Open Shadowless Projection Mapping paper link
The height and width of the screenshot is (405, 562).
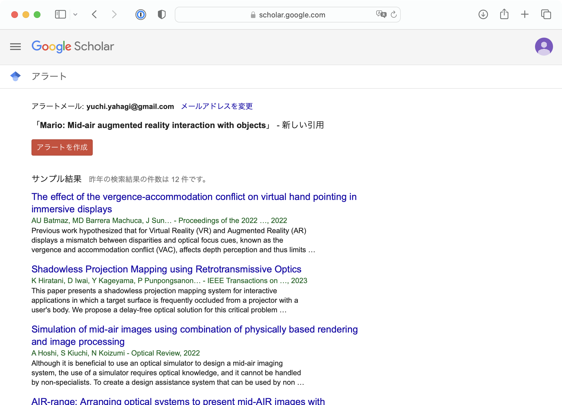pyautogui.click(x=166, y=269)
